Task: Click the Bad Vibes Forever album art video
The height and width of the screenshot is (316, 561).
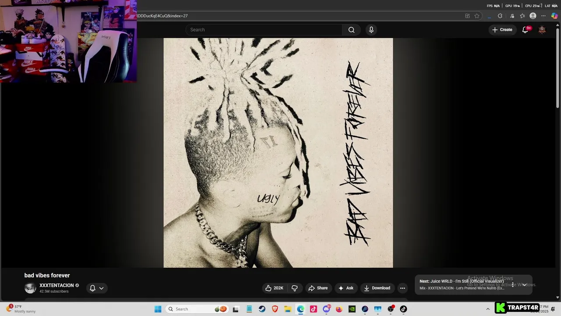Action: [x=278, y=153]
